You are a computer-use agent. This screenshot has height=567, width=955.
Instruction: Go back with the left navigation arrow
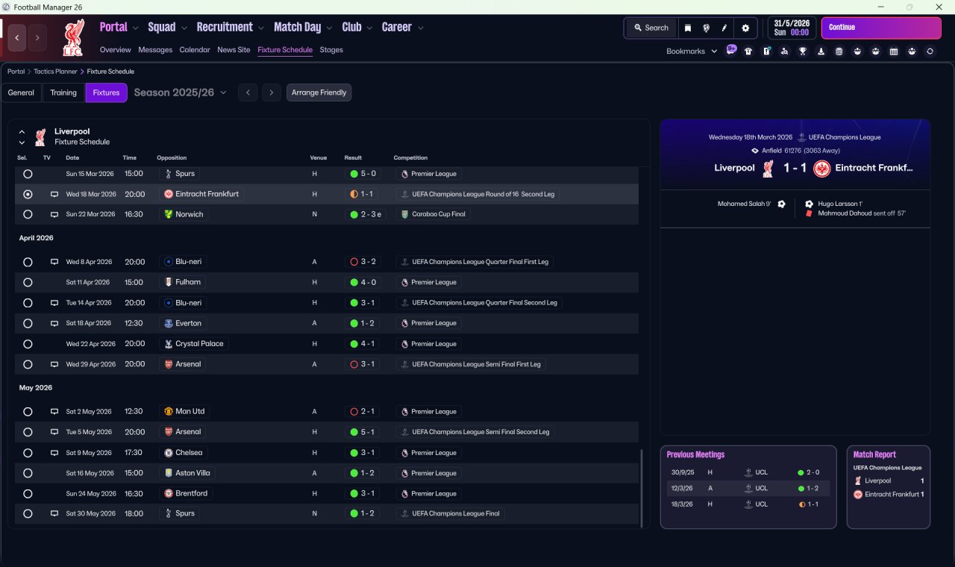[17, 37]
